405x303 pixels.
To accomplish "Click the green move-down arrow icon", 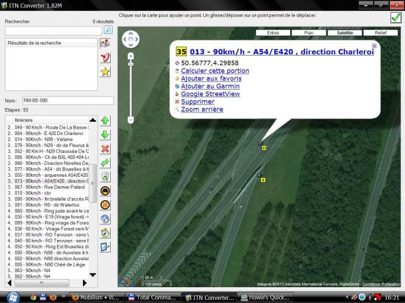I will 106,134.
